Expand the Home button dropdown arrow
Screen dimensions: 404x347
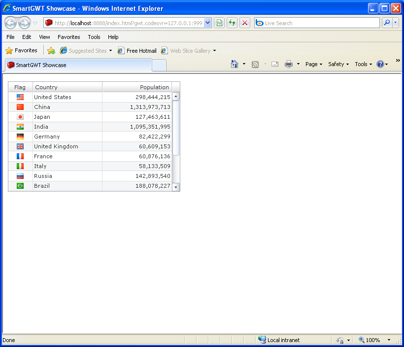(x=244, y=64)
